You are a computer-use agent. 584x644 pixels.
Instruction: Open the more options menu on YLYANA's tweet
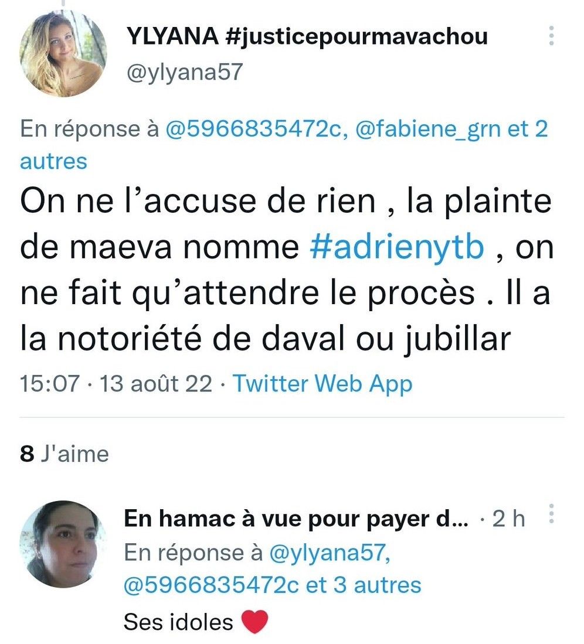pos(552,36)
